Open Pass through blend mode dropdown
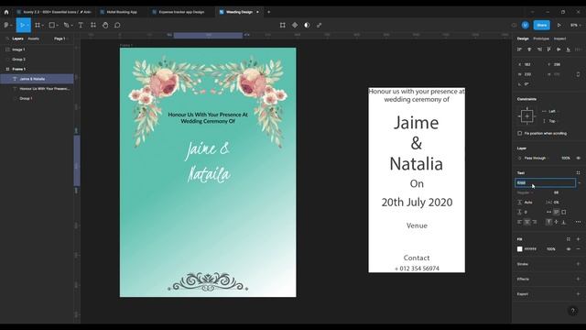Viewport: 586px width, 330px height. coord(537,158)
